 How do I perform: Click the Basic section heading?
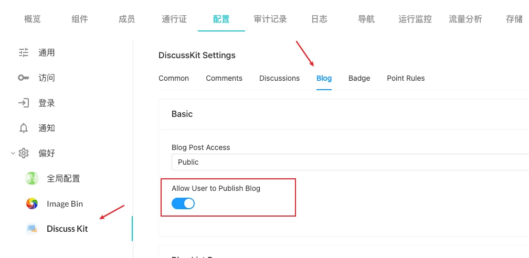coord(182,114)
